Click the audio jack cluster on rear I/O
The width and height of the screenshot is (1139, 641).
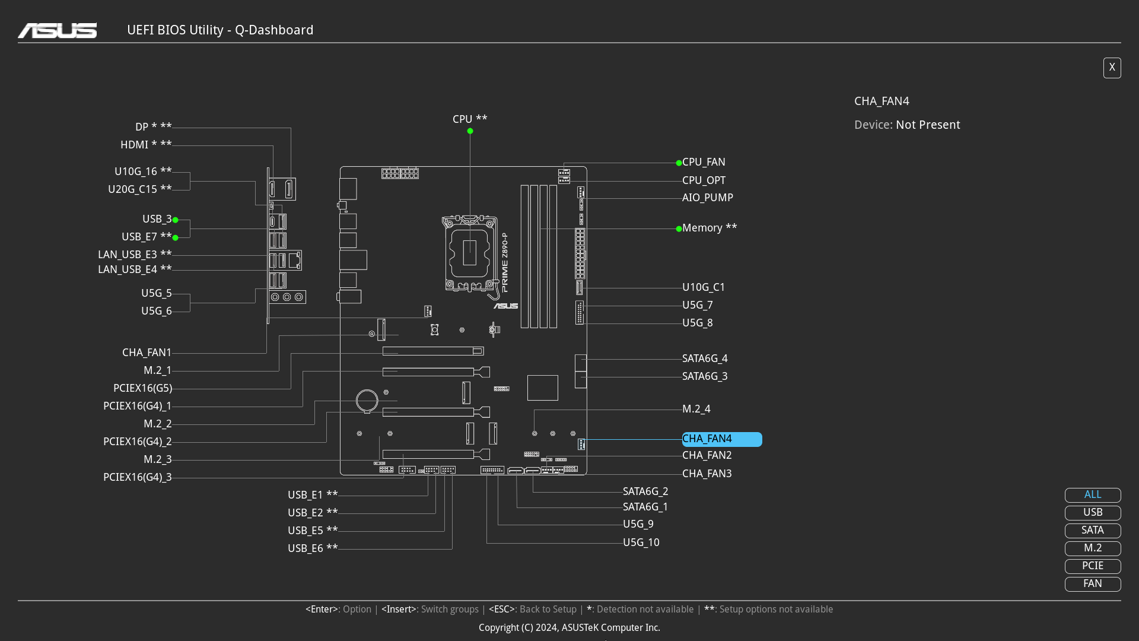pyautogui.click(x=288, y=297)
